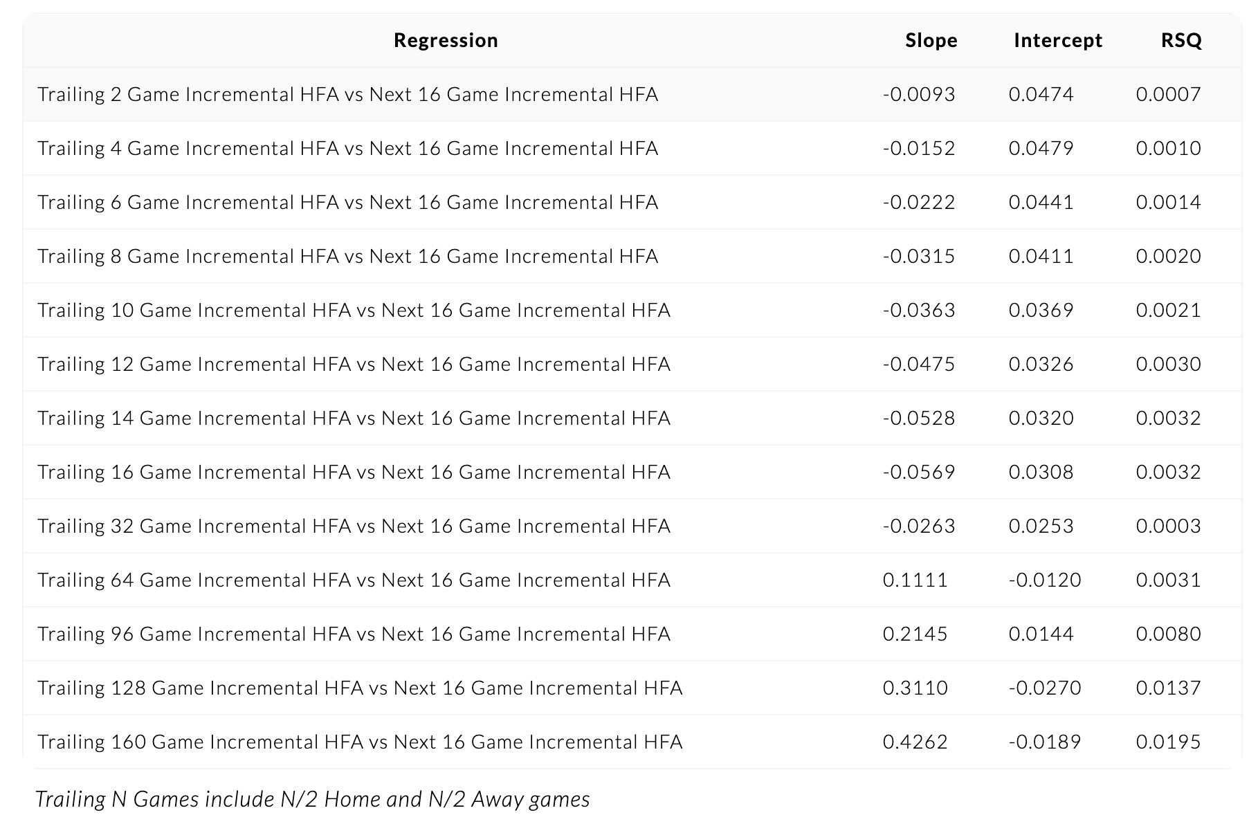Click RSQ value 0.0032 in Trailing 14 row
The image size is (1258, 833).
(x=1168, y=418)
